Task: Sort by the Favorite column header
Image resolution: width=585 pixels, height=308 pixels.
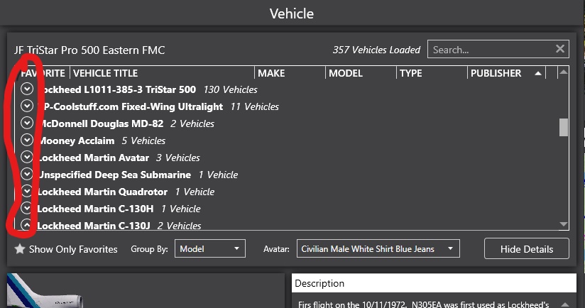Action: 43,73
